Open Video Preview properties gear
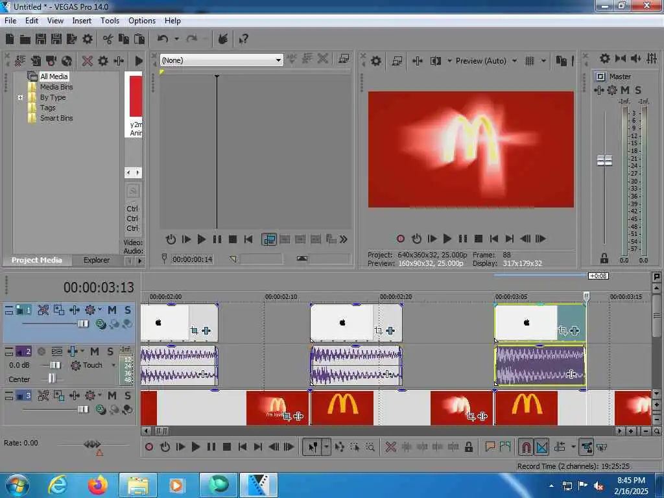The width and height of the screenshot is (664, 498). pos(376,61)
